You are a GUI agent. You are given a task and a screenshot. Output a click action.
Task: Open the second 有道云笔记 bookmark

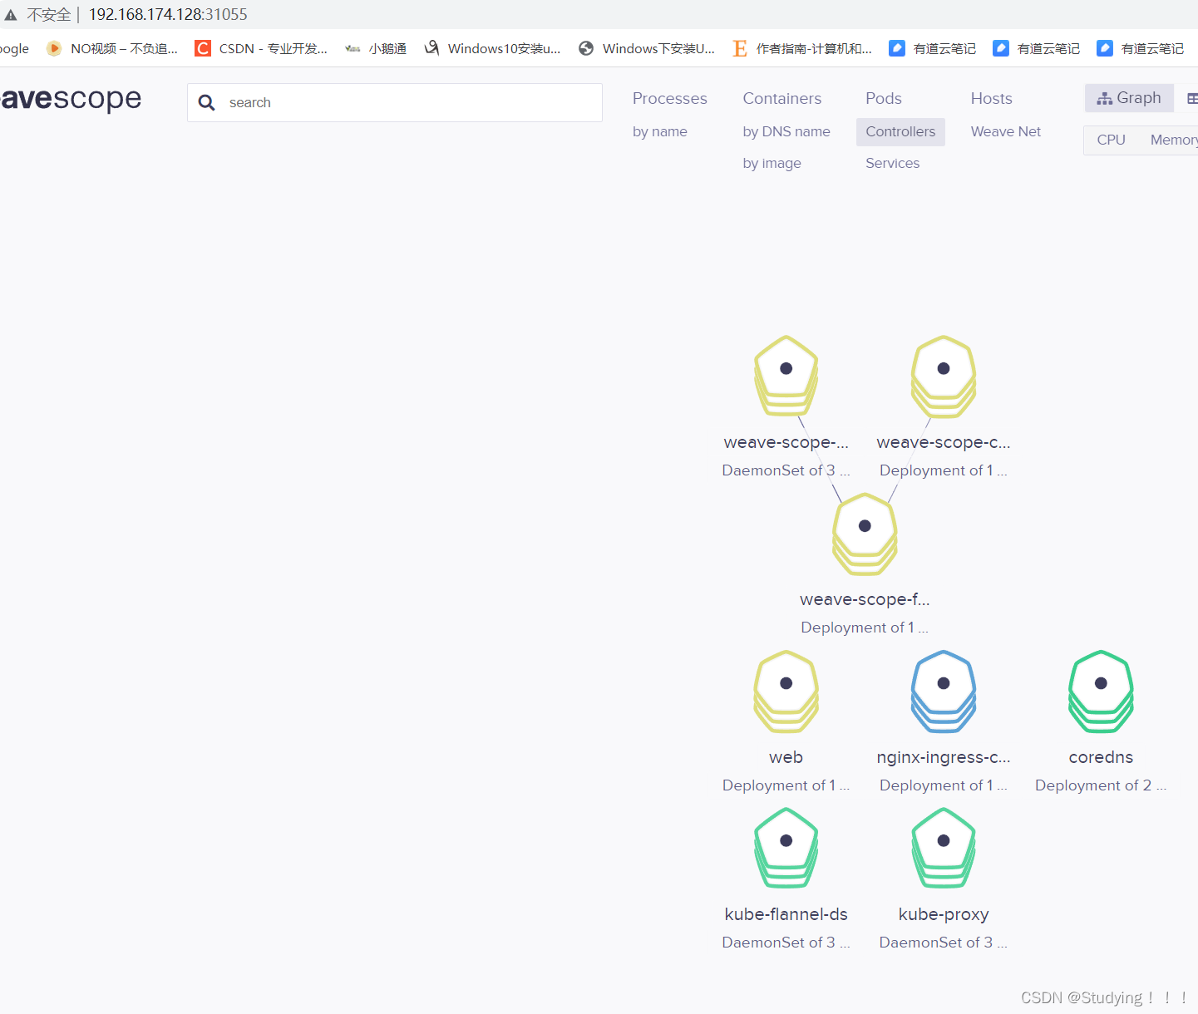click(x=1037, y=48)
